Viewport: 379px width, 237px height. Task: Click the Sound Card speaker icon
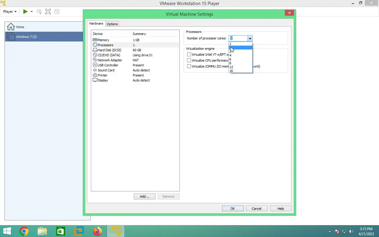(95, 70)
